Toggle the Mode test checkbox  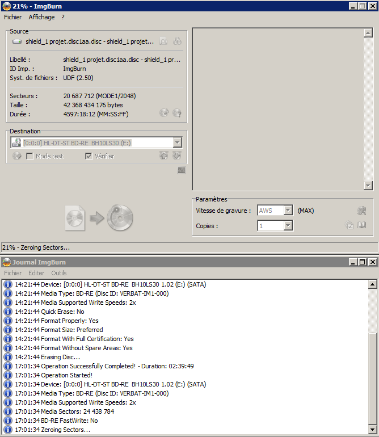30,156
